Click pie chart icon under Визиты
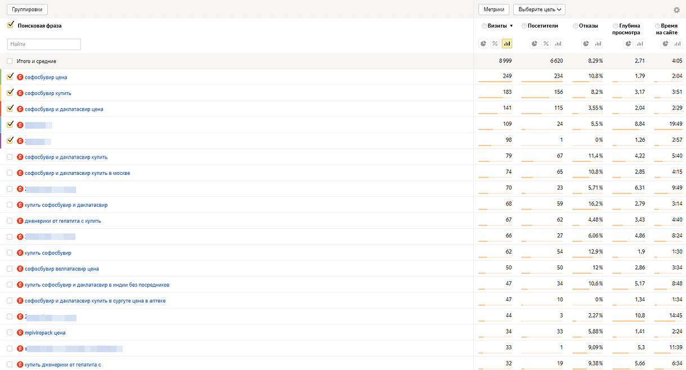Screen dimensions: 686x370 pyautogui.click(x=483, y=44)
